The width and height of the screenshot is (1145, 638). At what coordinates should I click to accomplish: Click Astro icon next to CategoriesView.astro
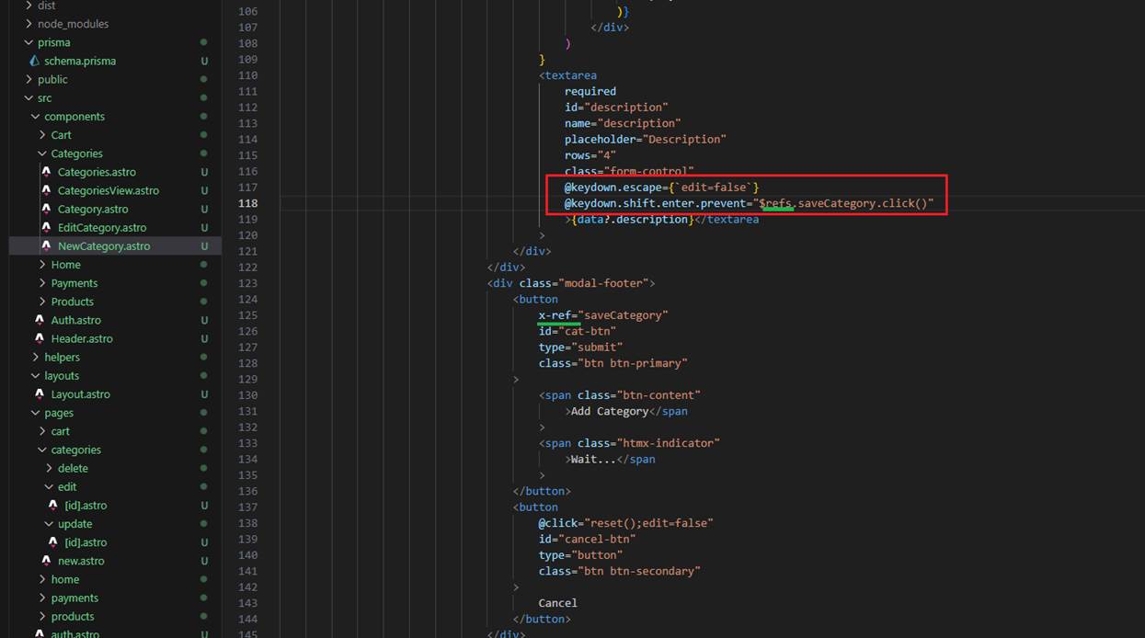click(47, 190)
